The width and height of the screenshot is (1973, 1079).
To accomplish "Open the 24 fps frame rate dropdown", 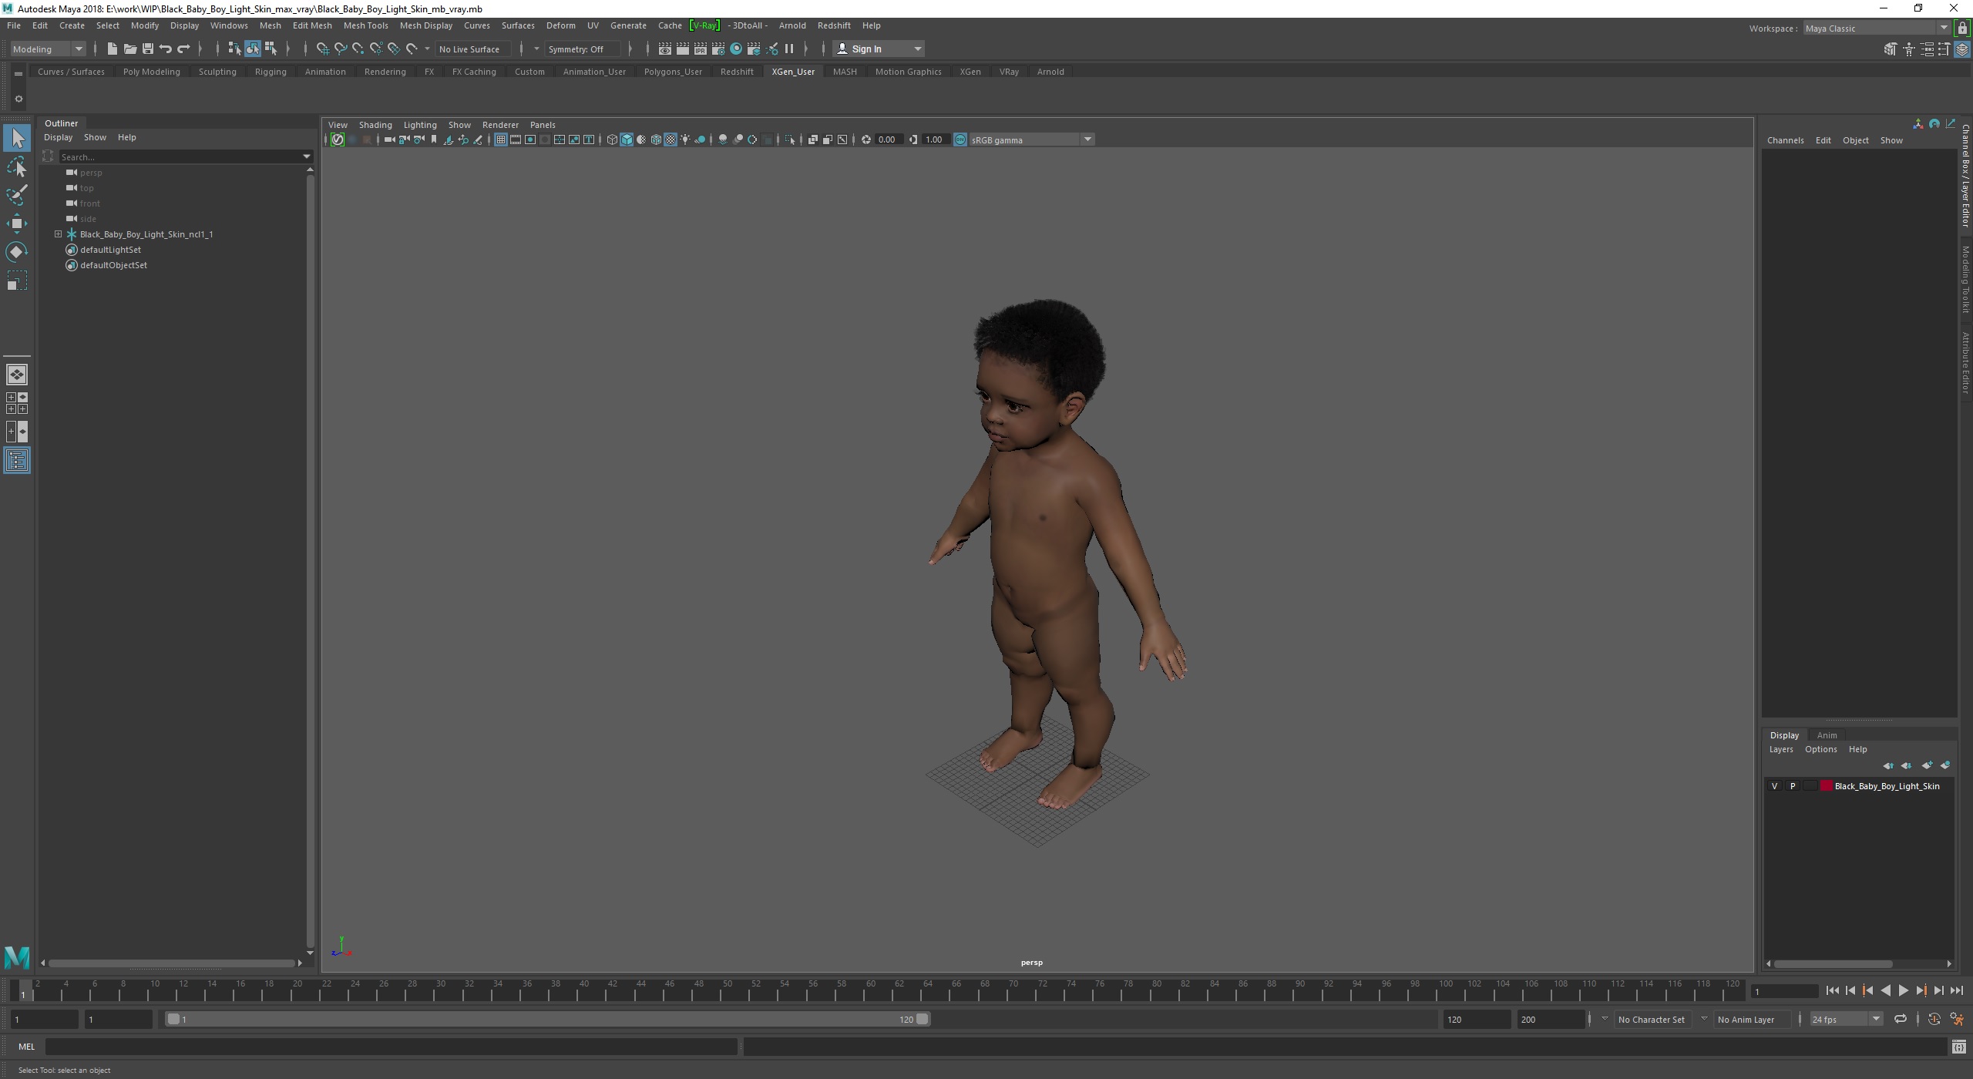I will (x=1846, y=1019).
